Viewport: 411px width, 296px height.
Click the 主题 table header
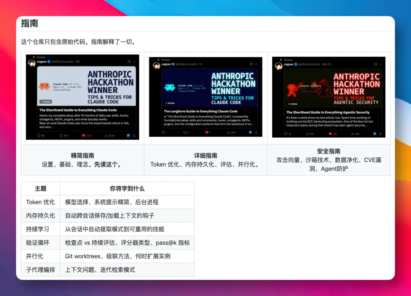[x=41, y=189]
